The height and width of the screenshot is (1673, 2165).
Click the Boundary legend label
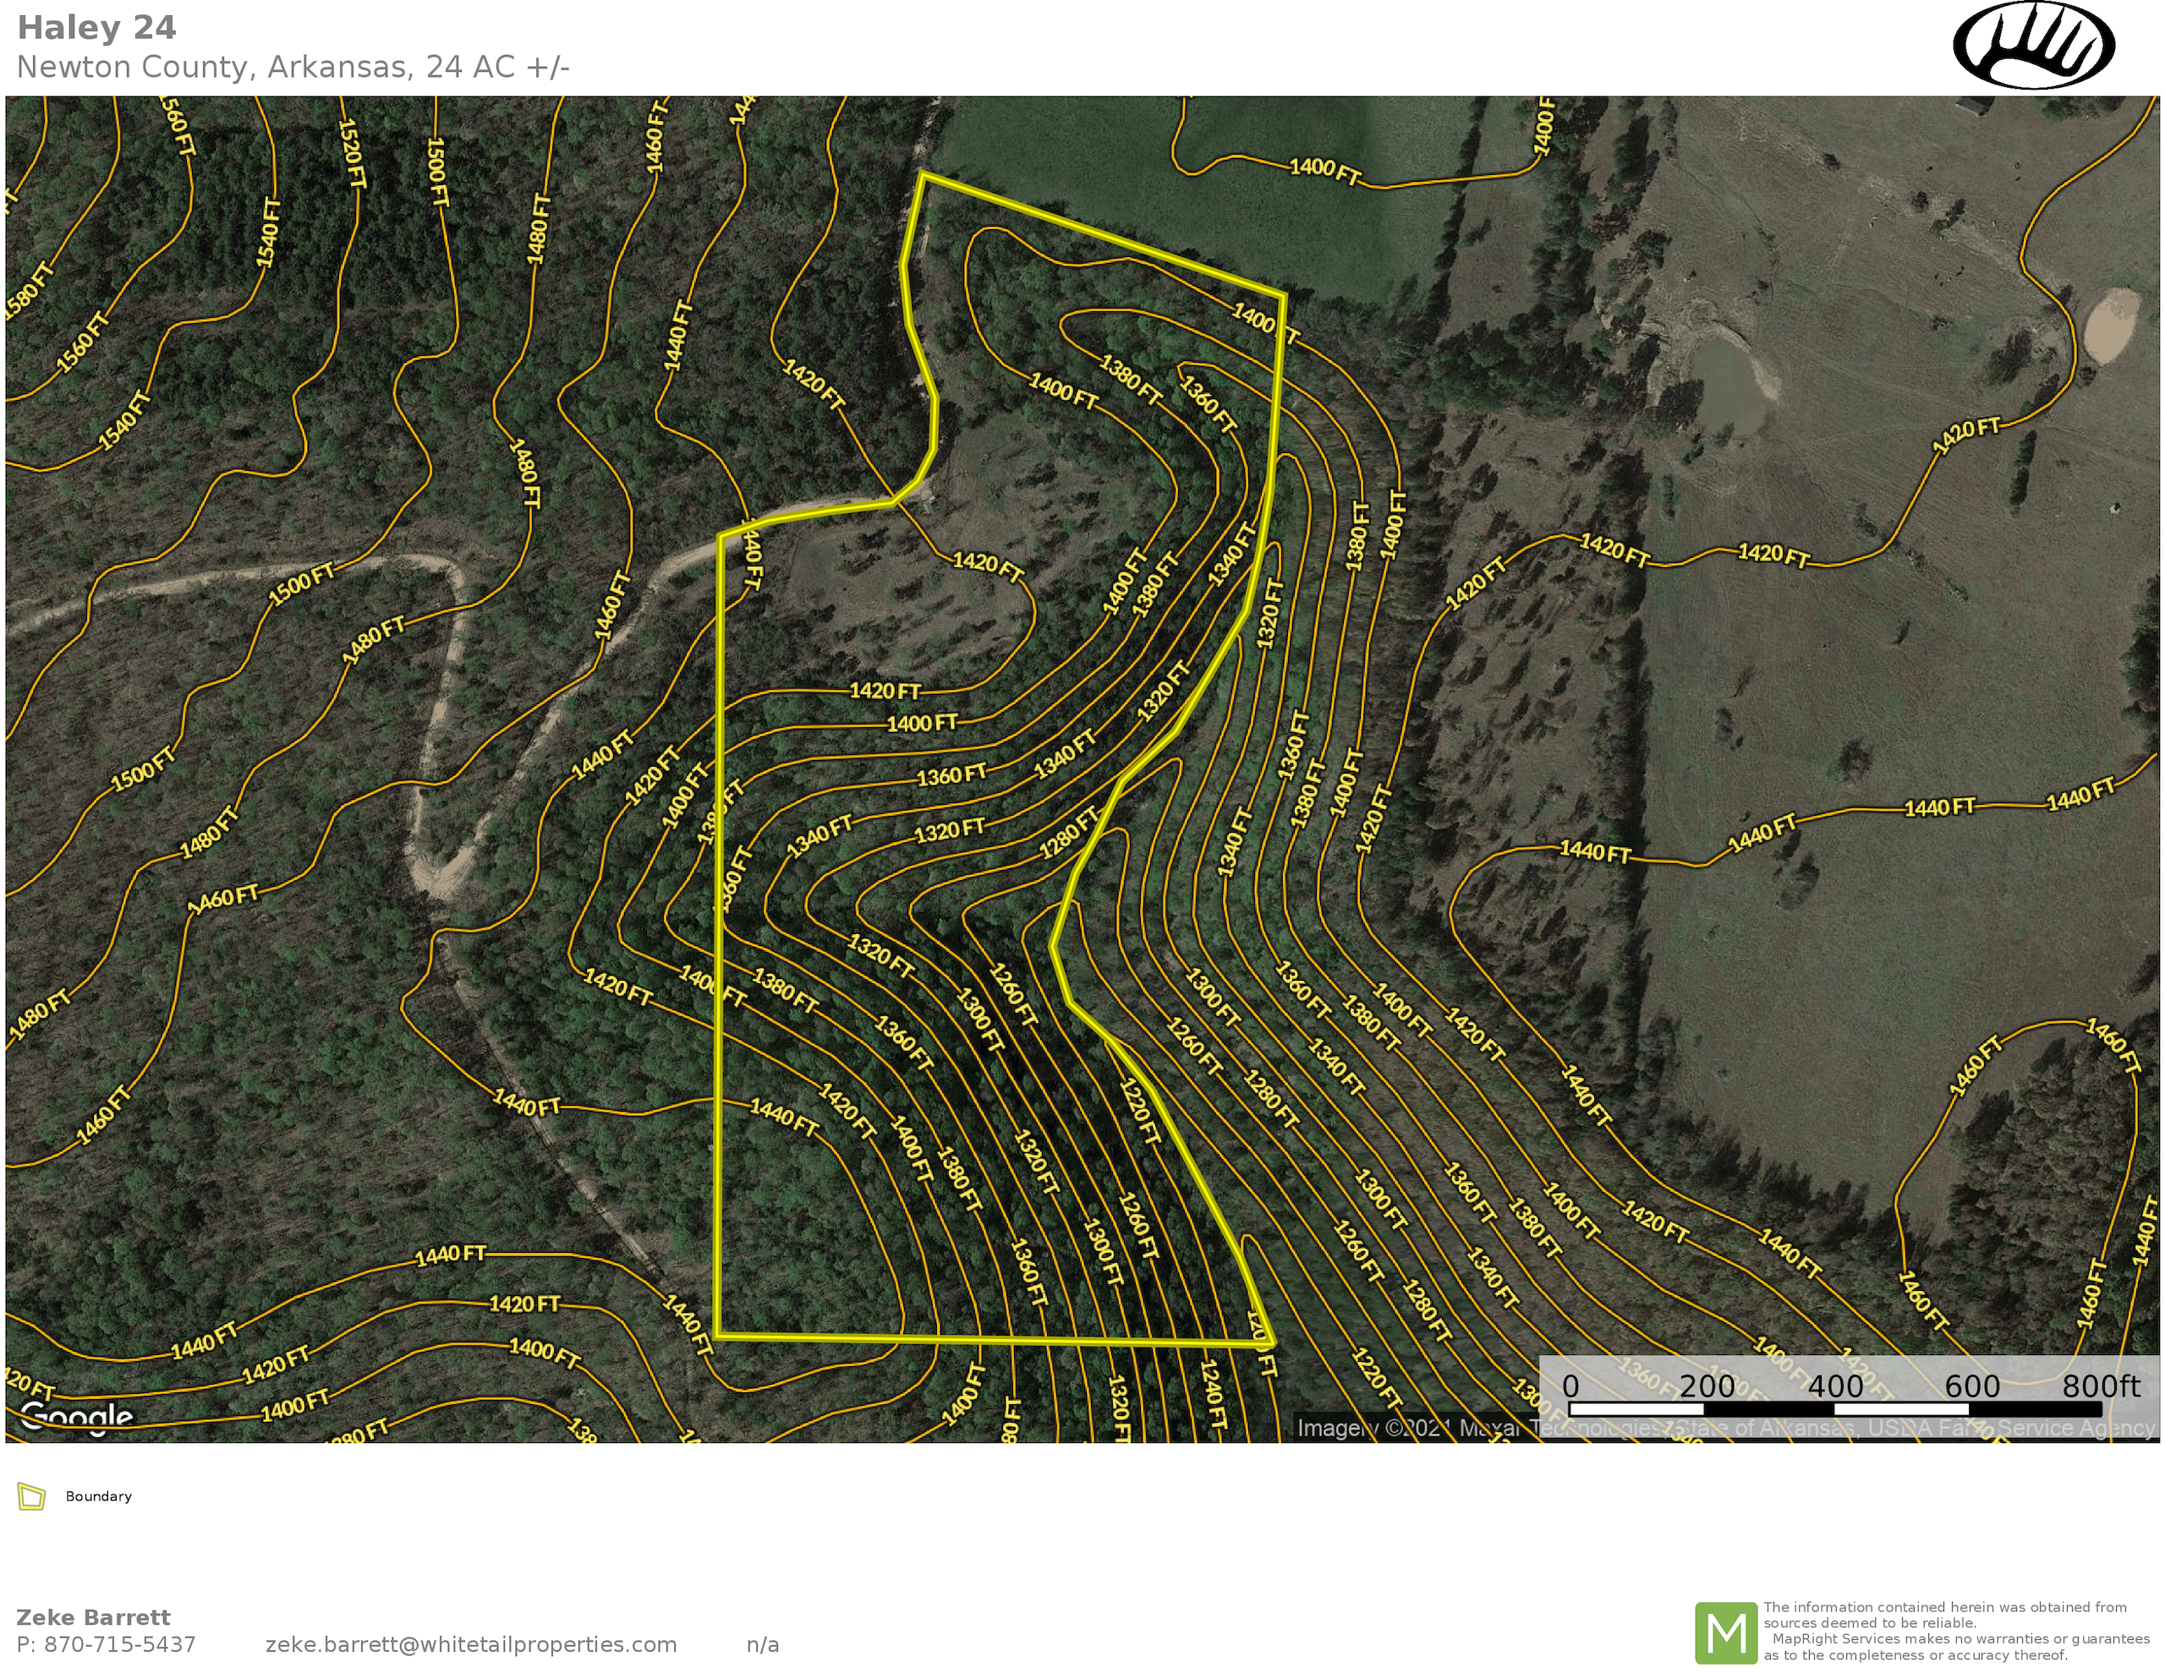pos(98,1496)
